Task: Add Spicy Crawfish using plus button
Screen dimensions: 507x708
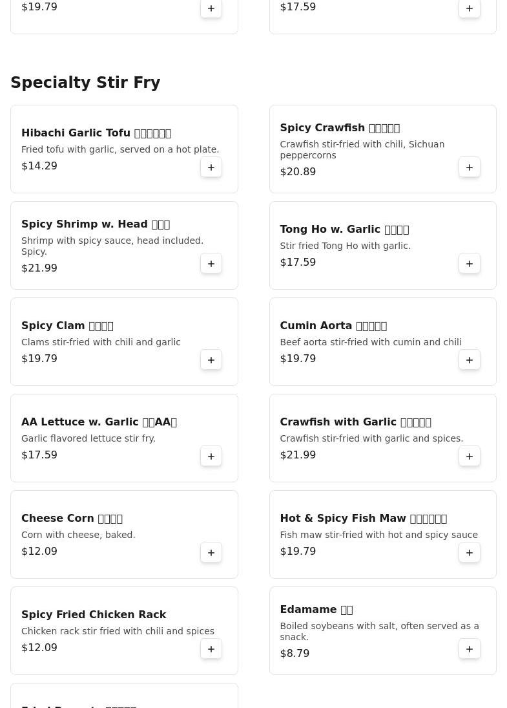Action: click(469, 167)
